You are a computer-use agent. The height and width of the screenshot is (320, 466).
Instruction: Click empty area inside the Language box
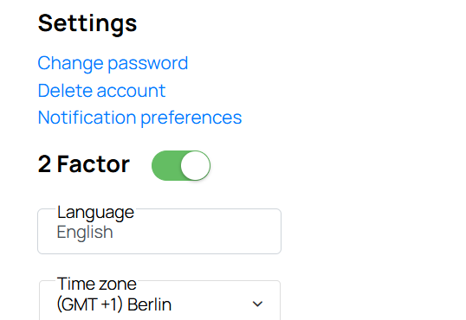point(196,233)
